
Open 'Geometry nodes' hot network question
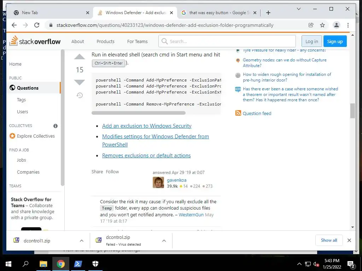[285, 63]
